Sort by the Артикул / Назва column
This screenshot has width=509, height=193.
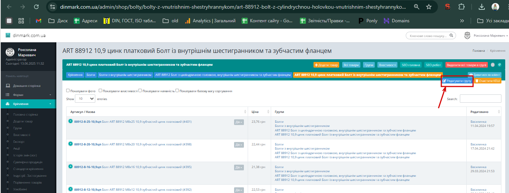pos(158,112)
